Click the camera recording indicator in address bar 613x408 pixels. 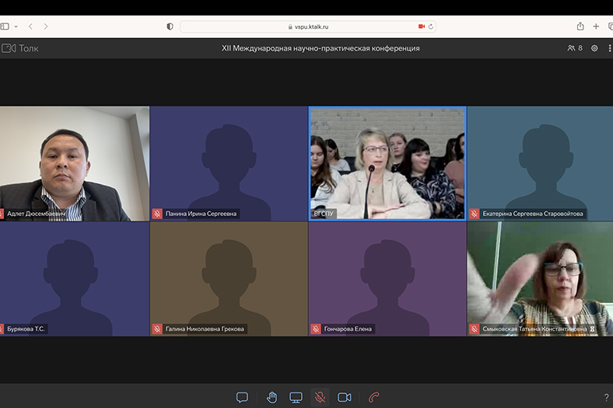coord(421,26)
